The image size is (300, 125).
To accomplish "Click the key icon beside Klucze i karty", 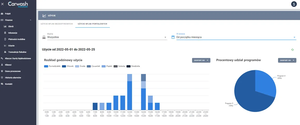I will (x=2, y=58).
